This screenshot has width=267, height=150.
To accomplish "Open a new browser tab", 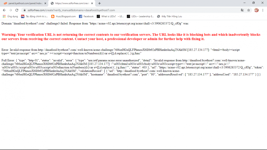I will click(x=99, y=3).
